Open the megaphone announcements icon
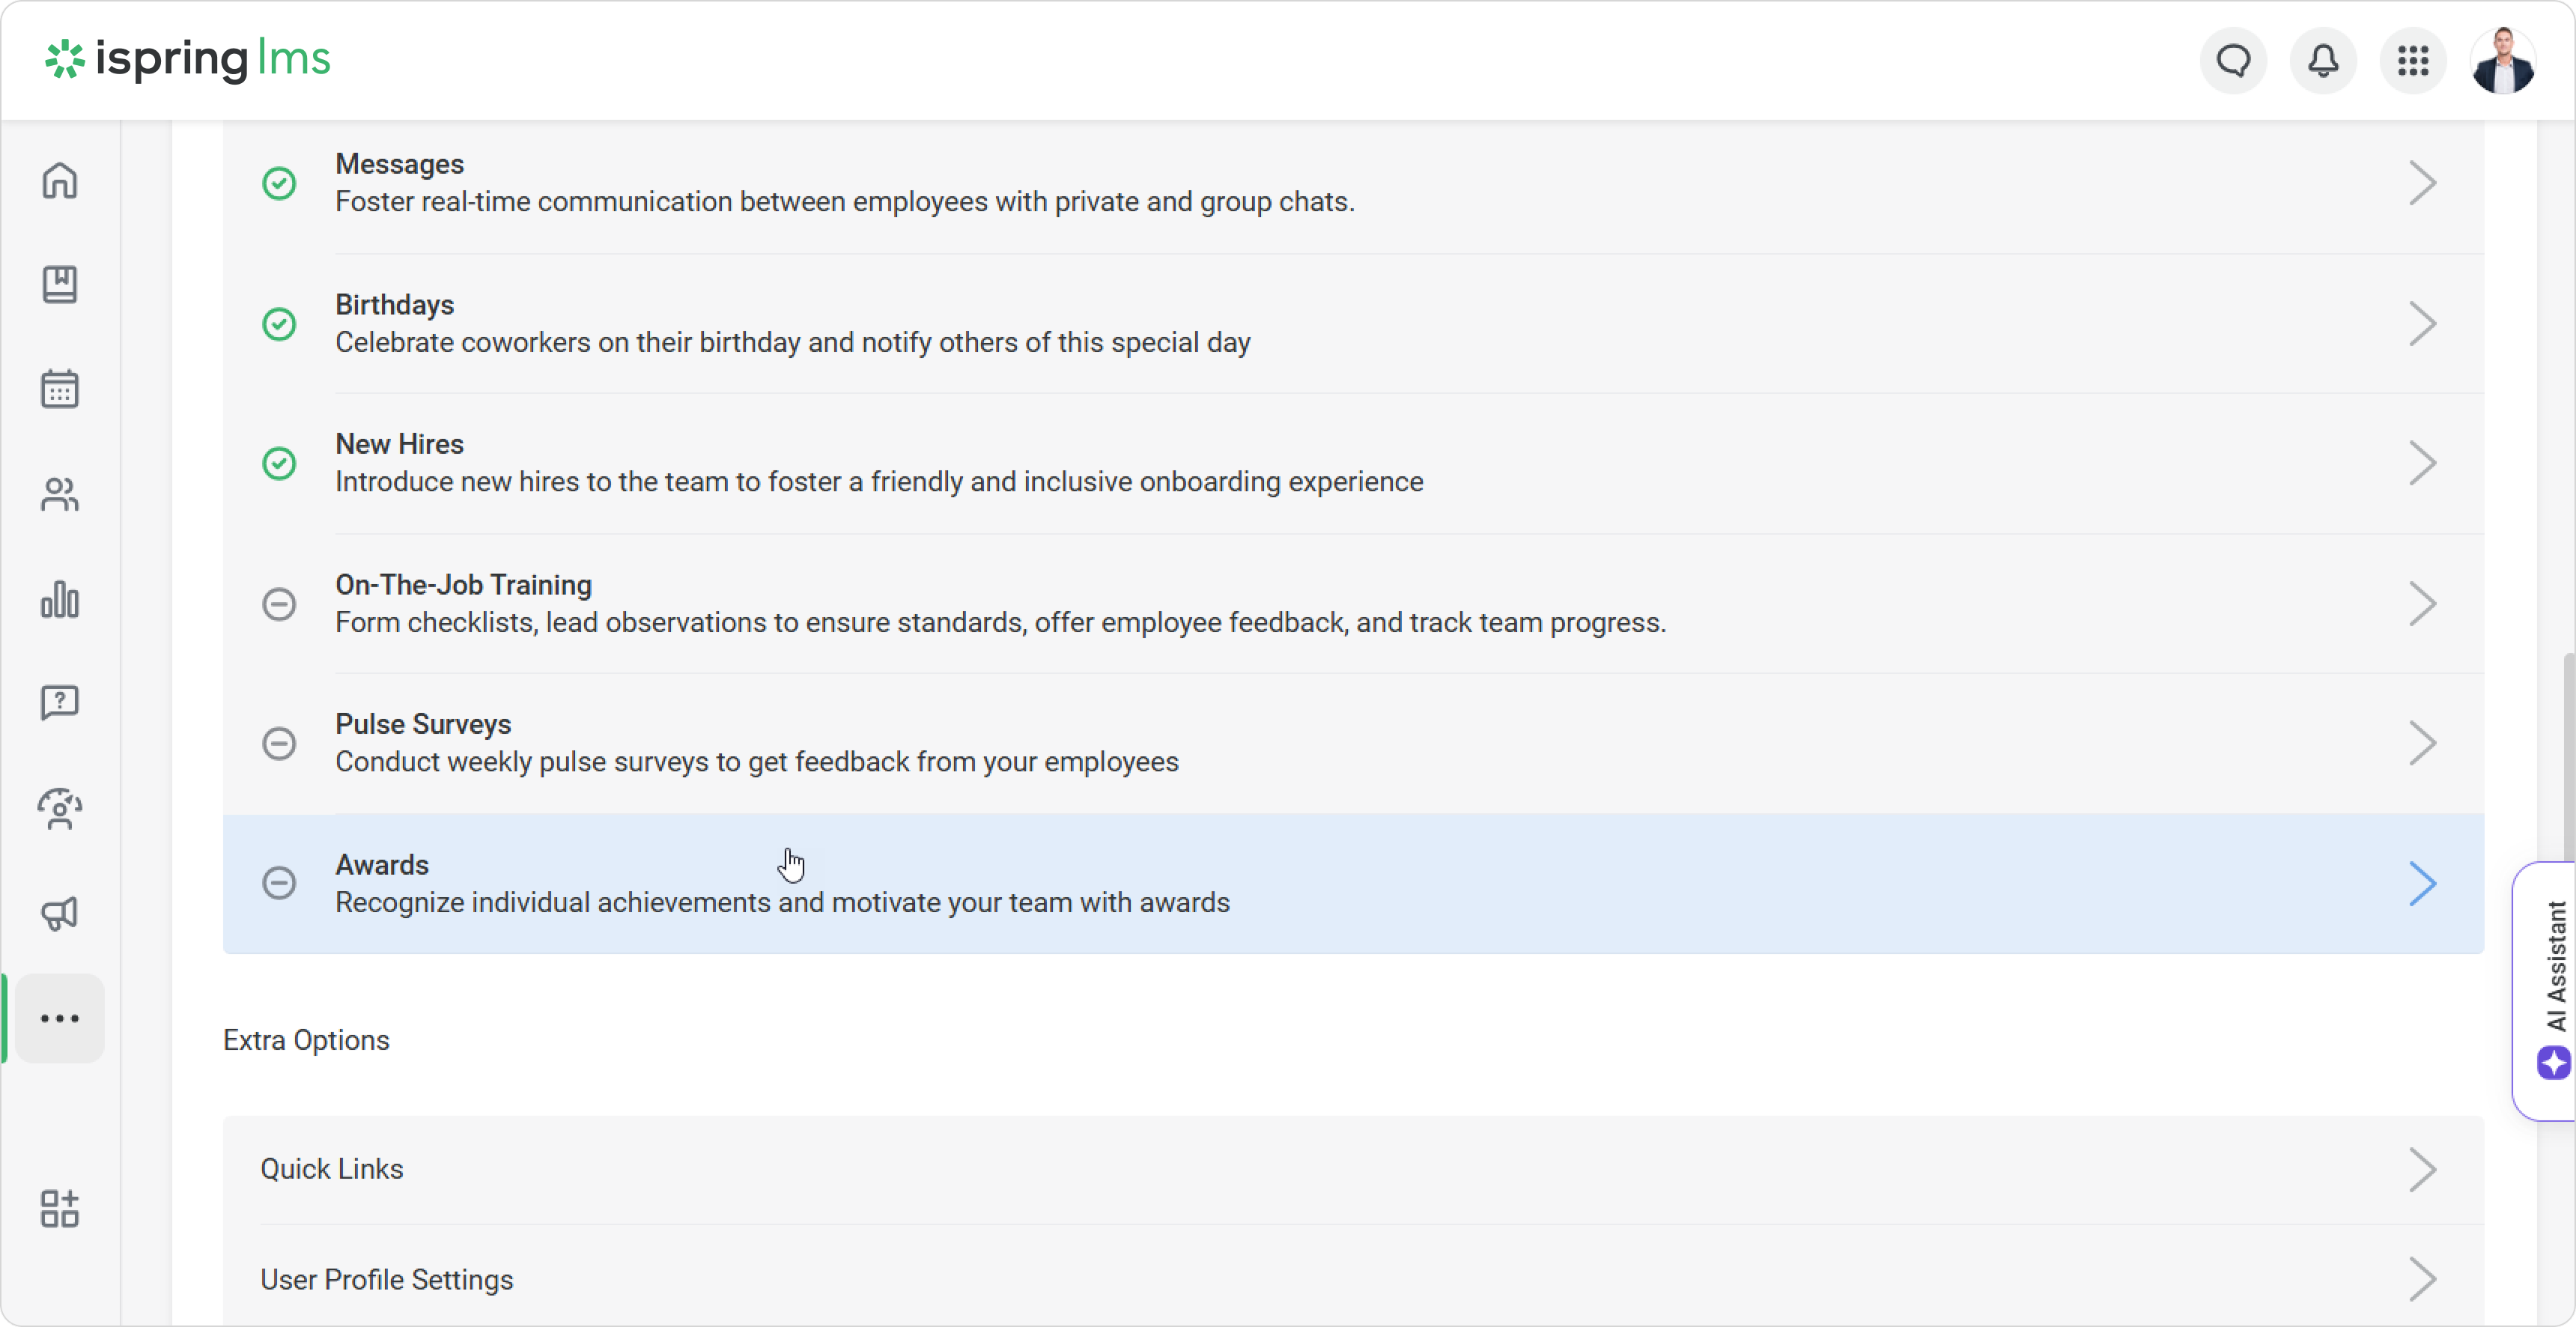 coord(60,913)
